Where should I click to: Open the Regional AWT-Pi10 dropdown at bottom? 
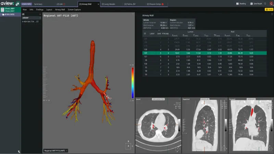56,150
